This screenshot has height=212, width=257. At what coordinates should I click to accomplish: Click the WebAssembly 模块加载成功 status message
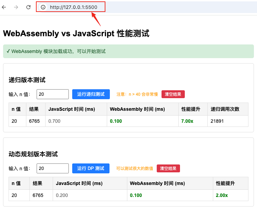(129, 51)
